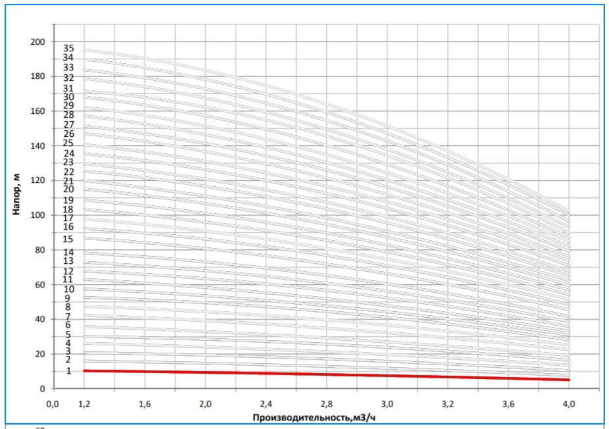Select curve label 24
The image size is (609, 429).
(x=68, y=153)
